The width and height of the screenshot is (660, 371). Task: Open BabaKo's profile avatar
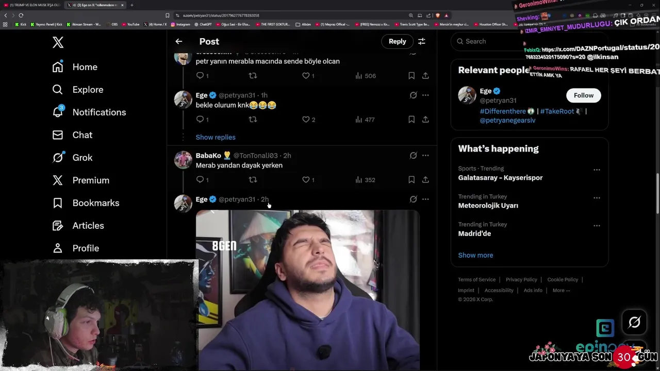(x=183, y=160)
